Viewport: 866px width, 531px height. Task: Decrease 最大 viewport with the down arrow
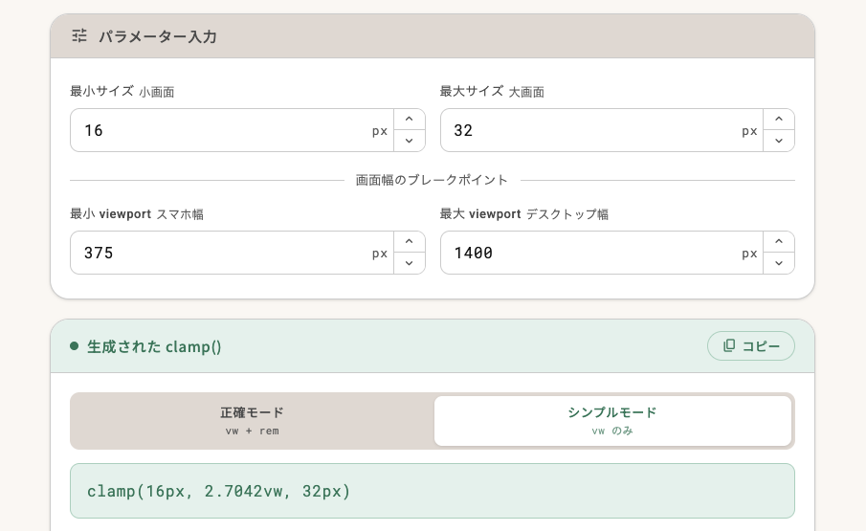[x=778, y=263]
